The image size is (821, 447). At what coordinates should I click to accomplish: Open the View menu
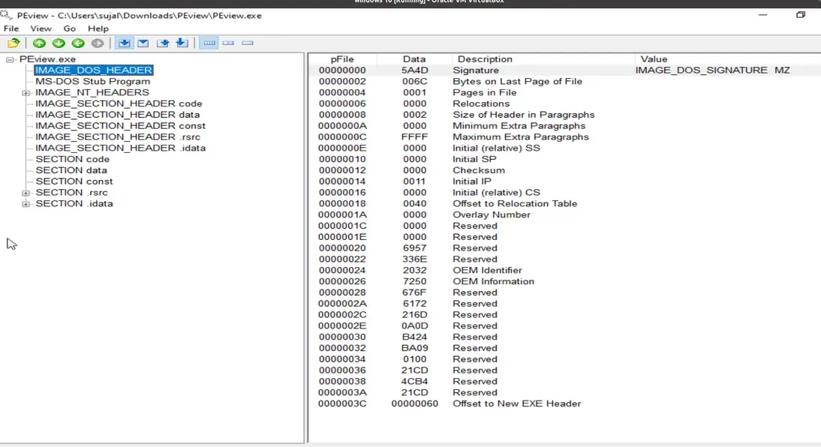click(41, 28)
